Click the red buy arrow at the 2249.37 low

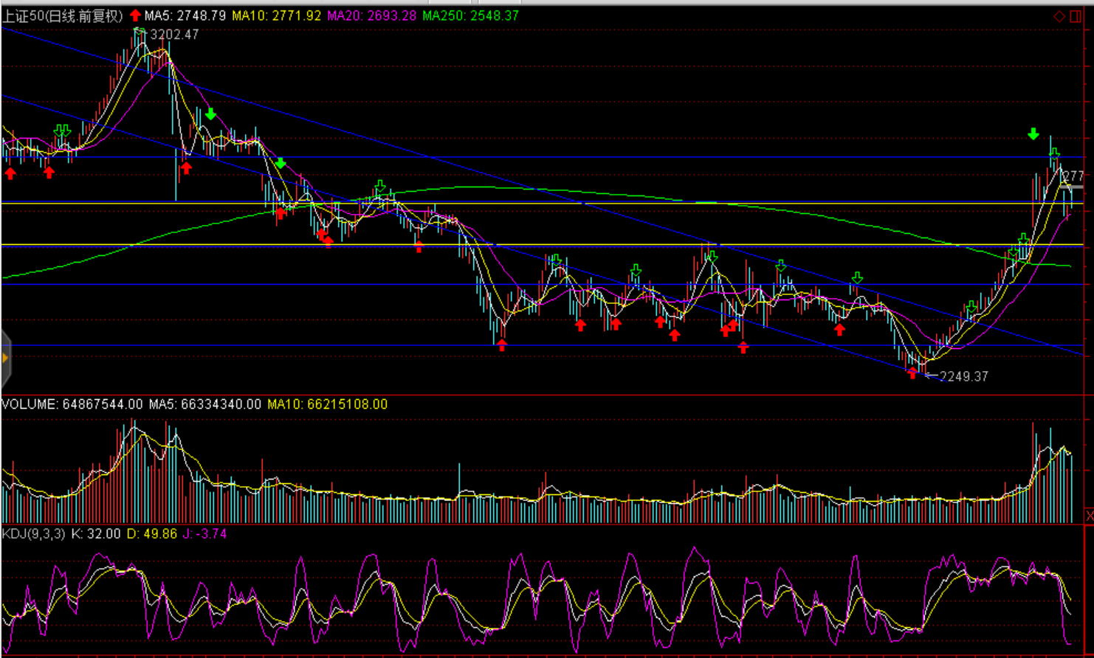point(913,374)
